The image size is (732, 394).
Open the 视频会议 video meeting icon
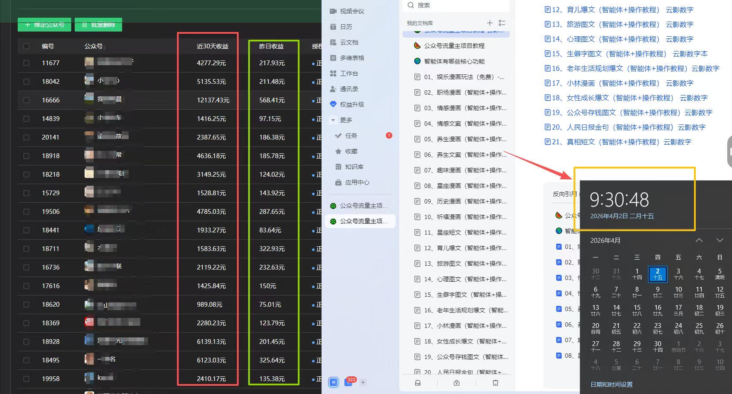tap(333, 11)
